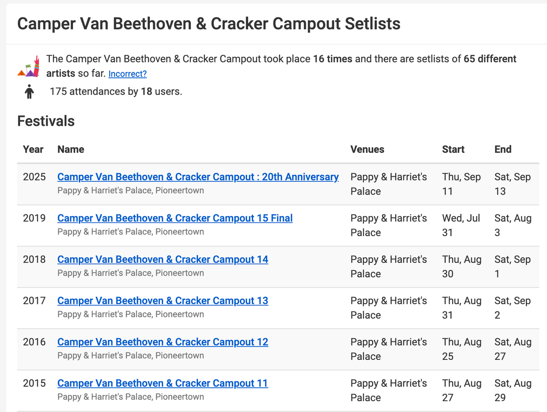This screenshot has height=412, width=547.
Task: Click the Venues column header
Action: [x=367, y=149]
